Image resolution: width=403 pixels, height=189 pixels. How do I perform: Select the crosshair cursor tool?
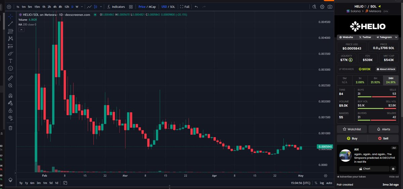click(10, 16)
